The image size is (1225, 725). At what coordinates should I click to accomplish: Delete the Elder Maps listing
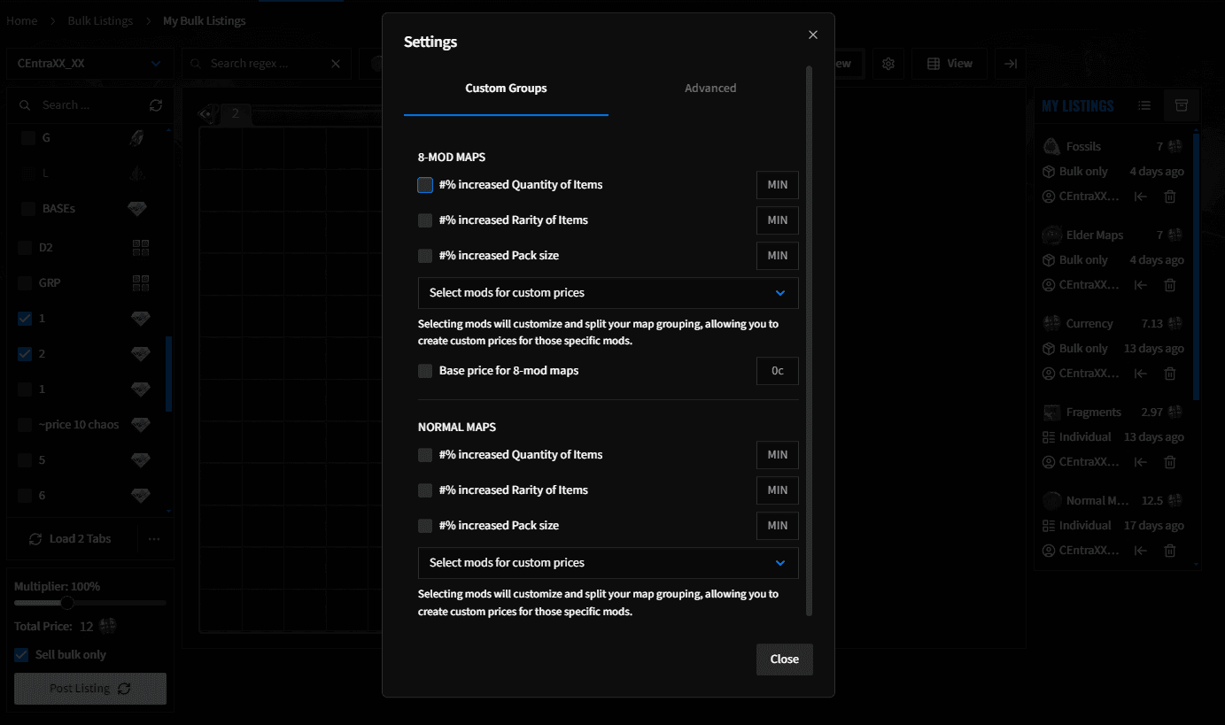pyautogui.click(x=1170, y=285)
